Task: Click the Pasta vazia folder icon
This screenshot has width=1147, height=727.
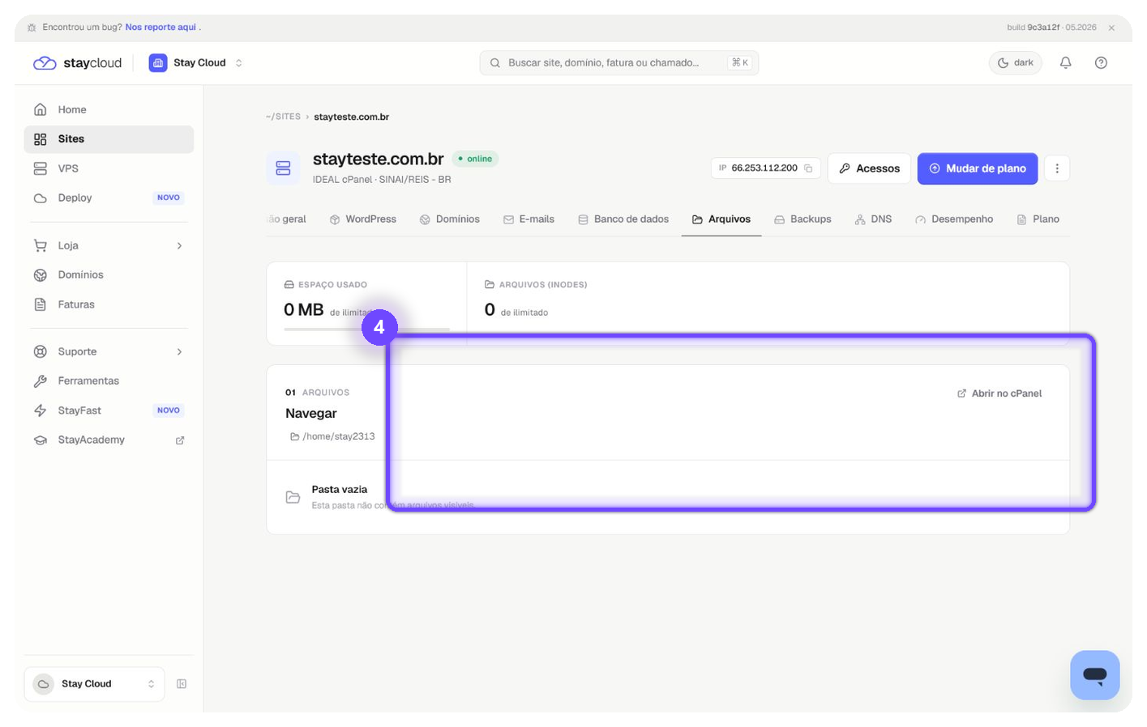Action: click(293, 497)
